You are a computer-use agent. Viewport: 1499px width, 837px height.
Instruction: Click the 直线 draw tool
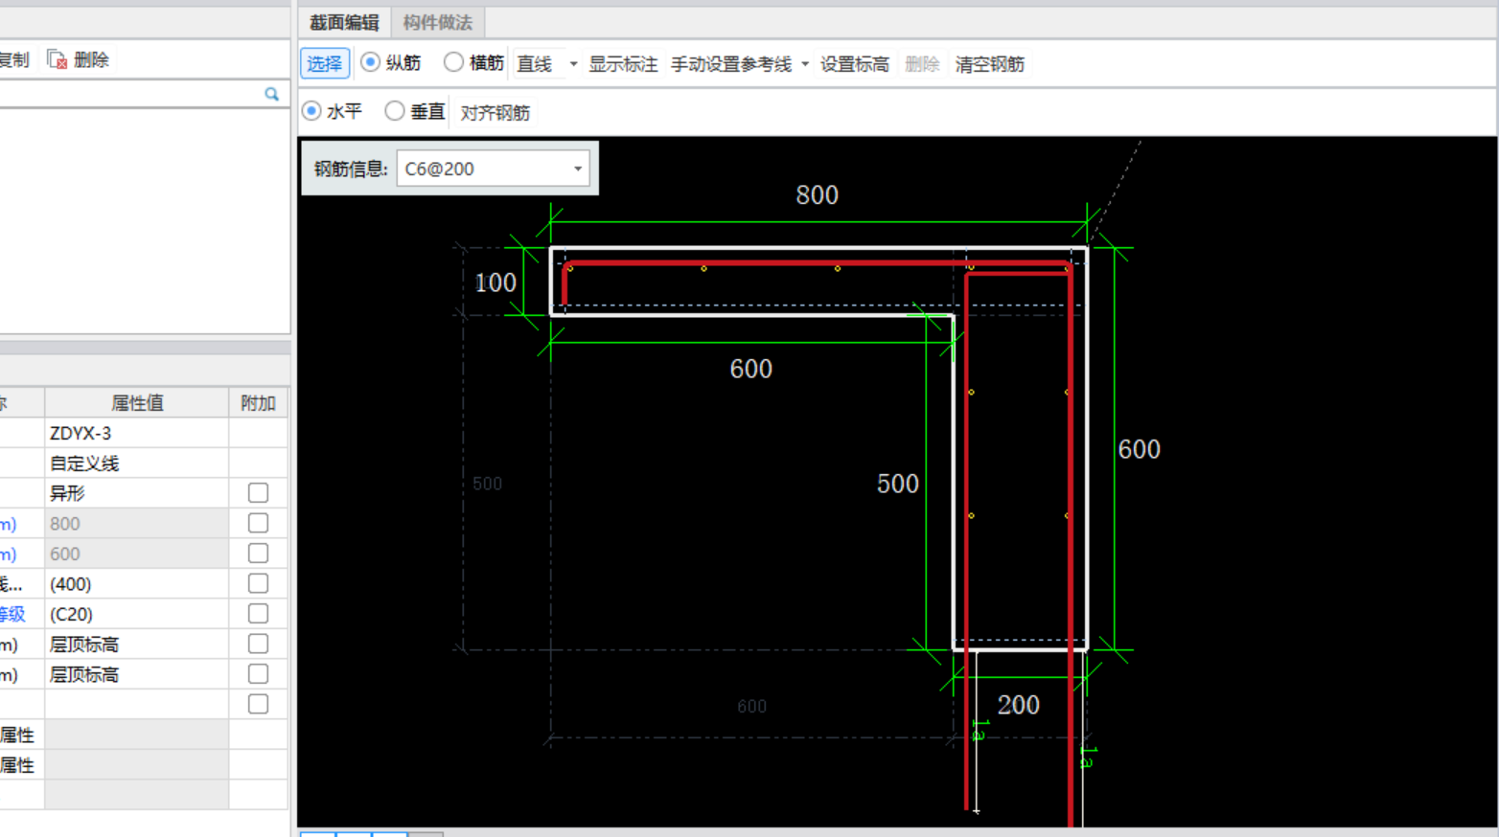pyautogui.click(x=535, y=64)
